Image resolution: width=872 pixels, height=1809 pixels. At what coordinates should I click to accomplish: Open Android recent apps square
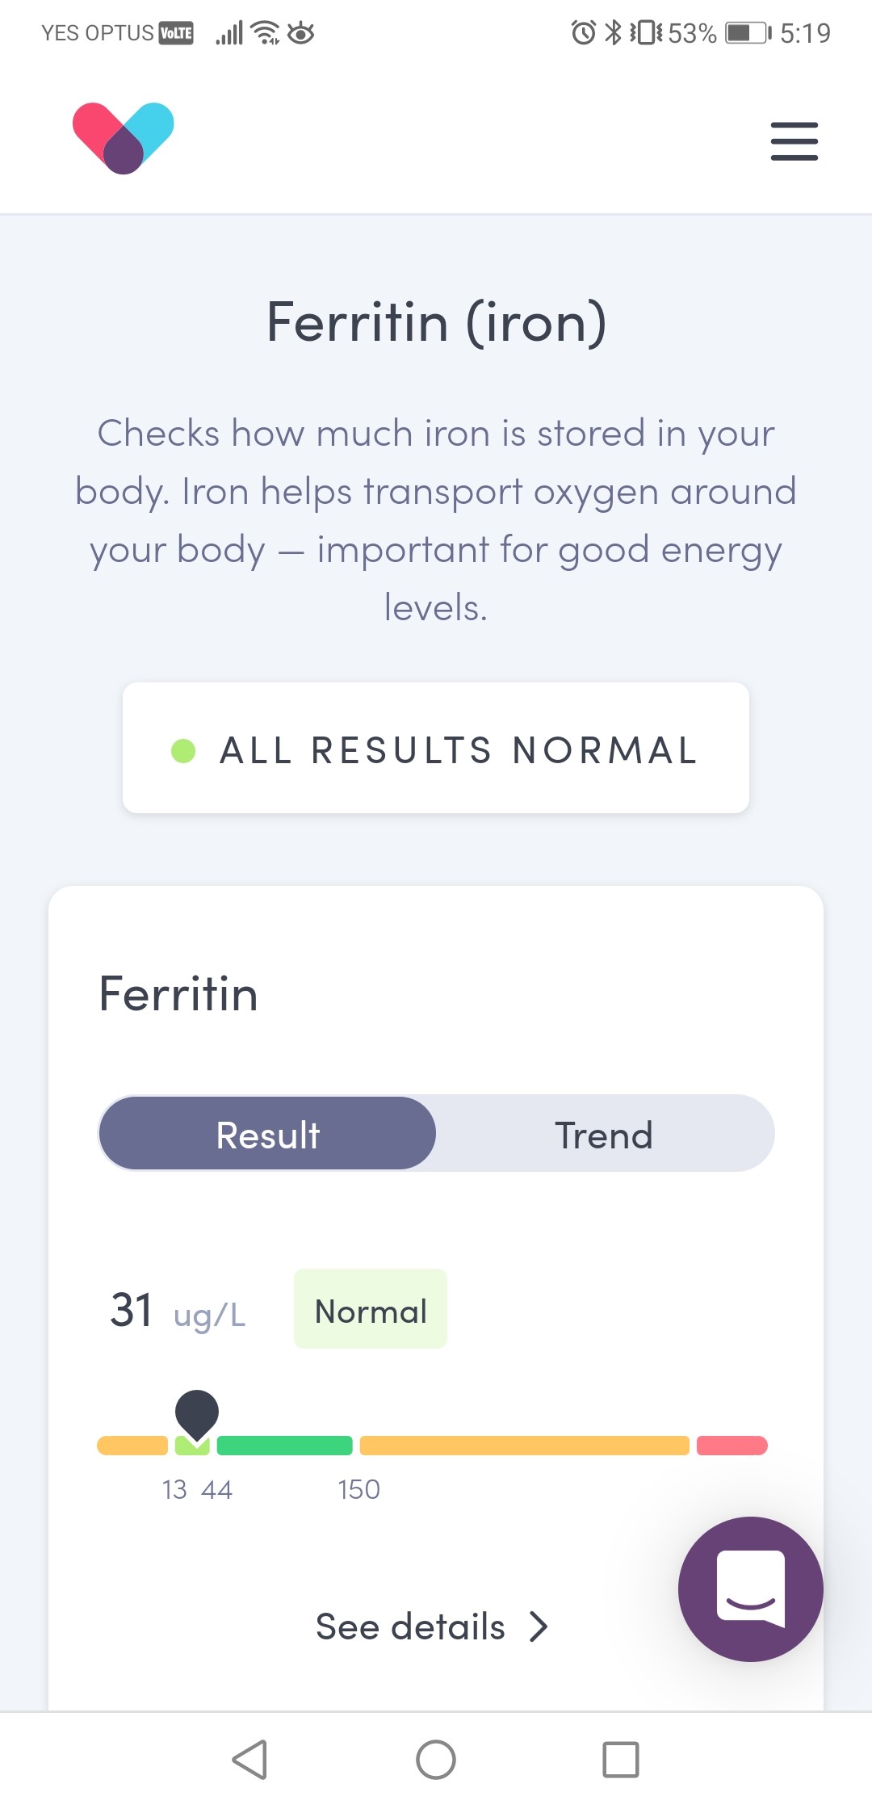tap(621, 1759)
